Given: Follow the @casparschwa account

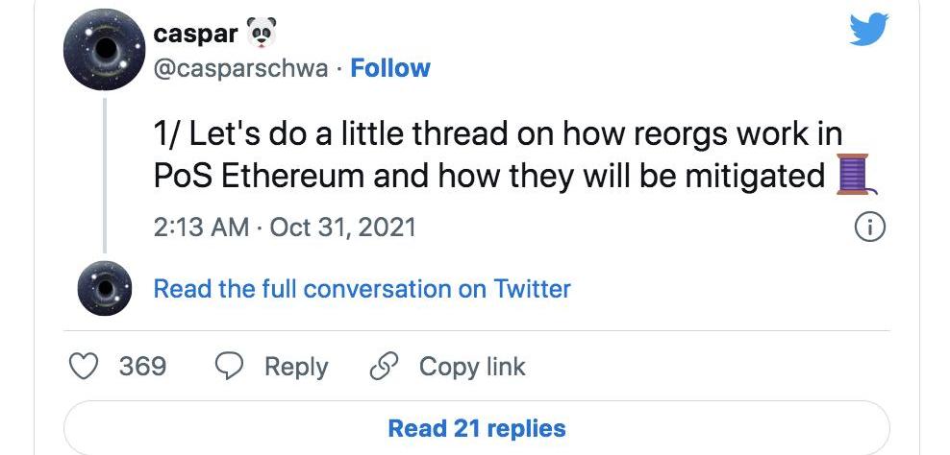Looking at the screenshot, I should (x=390, y=68).
